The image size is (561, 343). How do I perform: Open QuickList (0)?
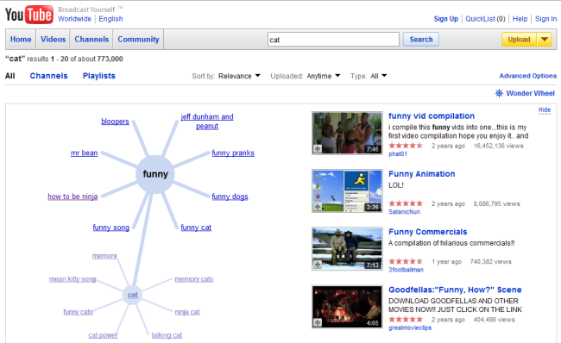click(485, 19)
